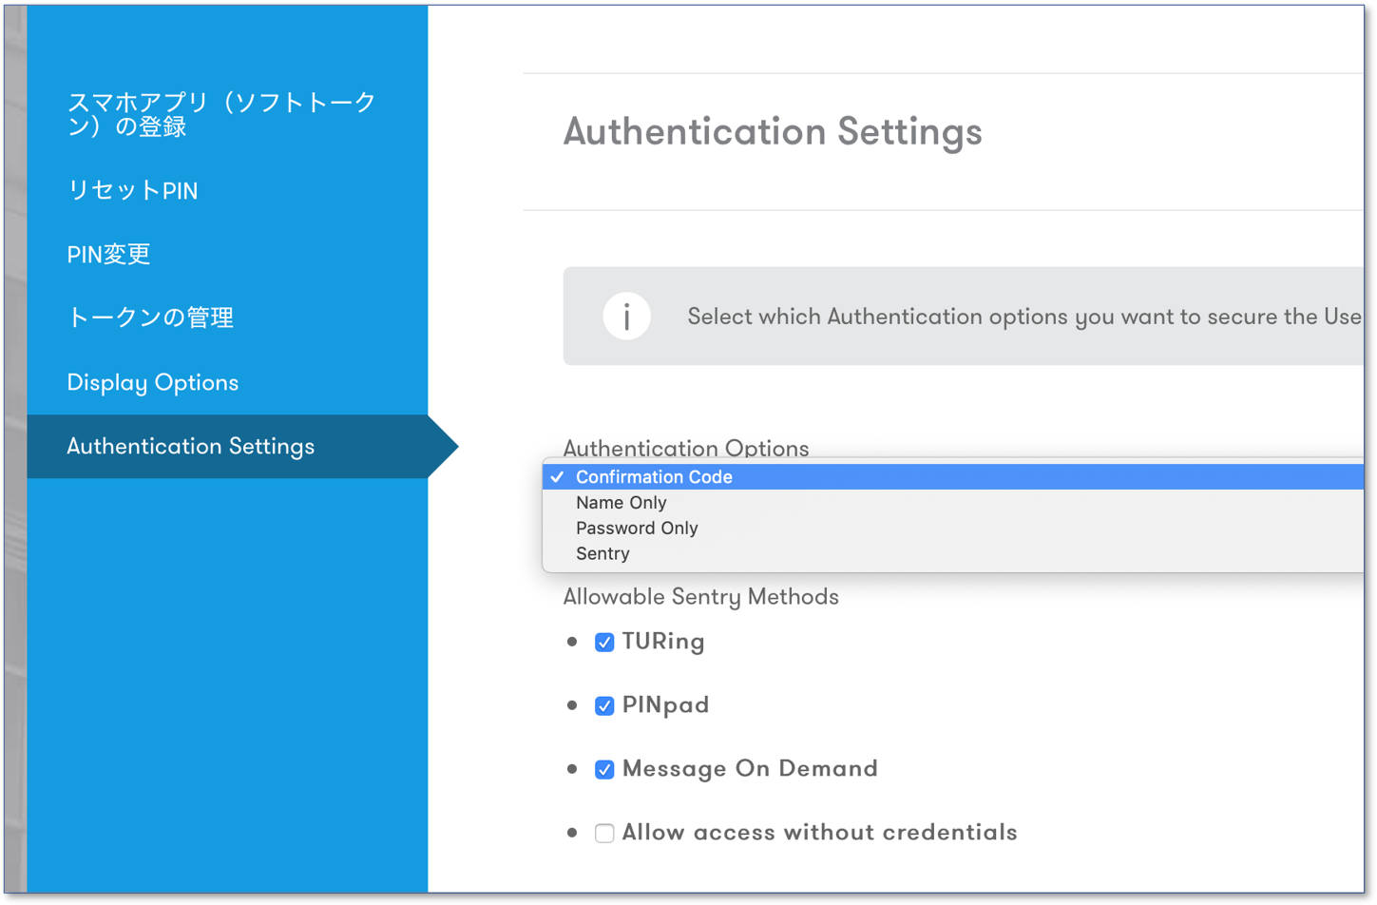Disable the Message On Demand checkbox

pyautogui.click(x=604, y=770)
